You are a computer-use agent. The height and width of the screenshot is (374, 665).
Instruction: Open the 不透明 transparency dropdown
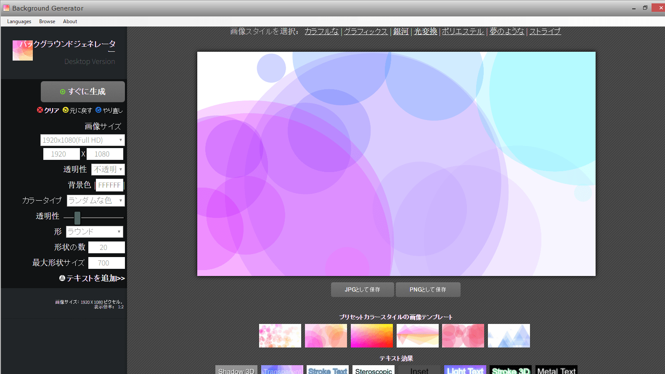(x=108, y=170)
